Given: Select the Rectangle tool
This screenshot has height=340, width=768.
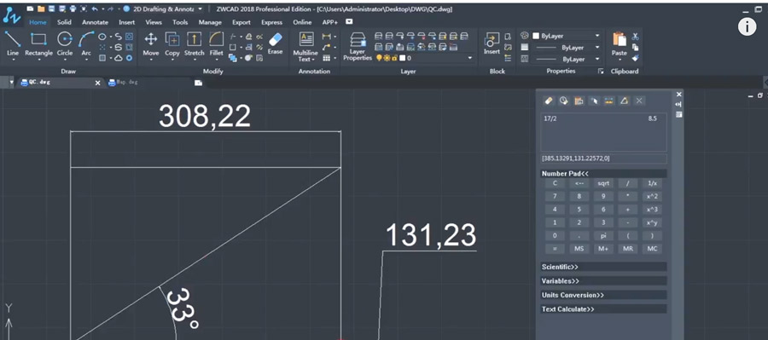Looking at the screenshot, I should (x=38, y=44).
